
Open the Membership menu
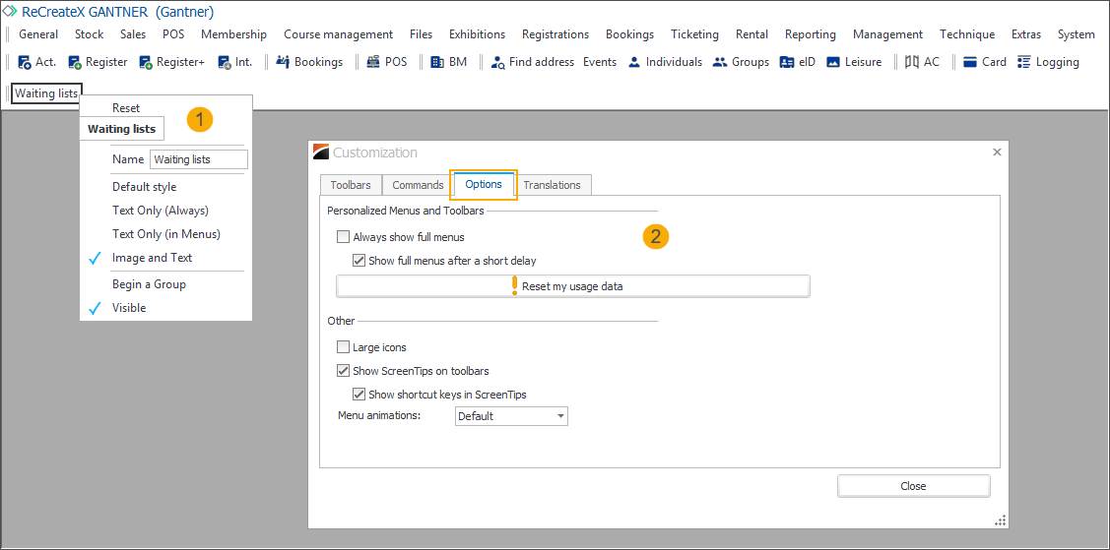233,33
